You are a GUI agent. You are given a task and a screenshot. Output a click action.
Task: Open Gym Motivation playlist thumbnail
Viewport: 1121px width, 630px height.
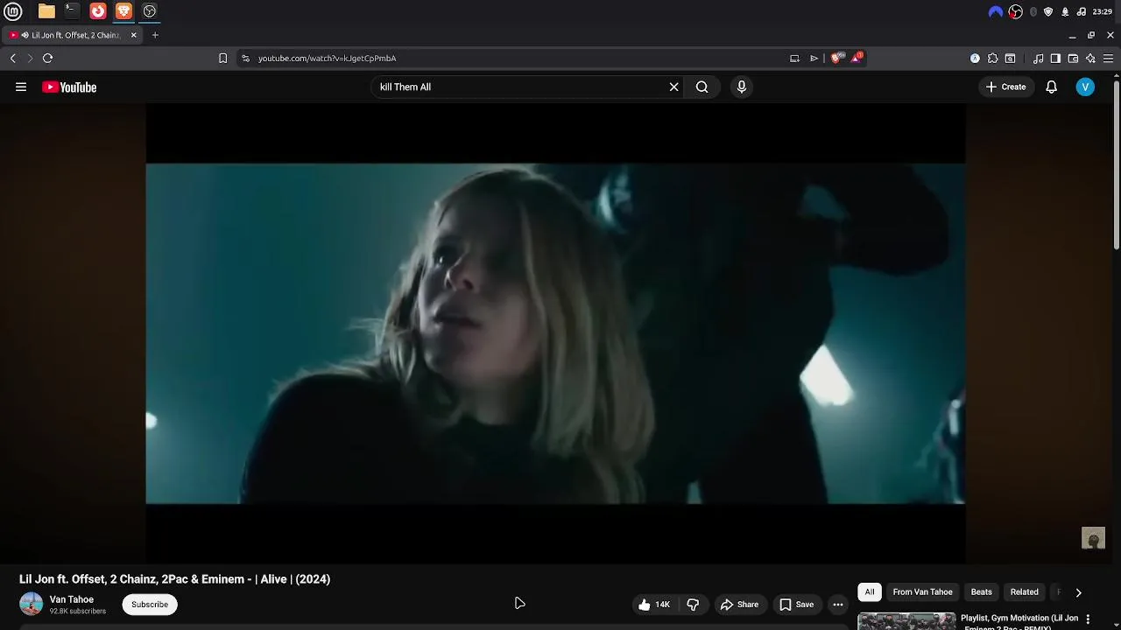906,620
